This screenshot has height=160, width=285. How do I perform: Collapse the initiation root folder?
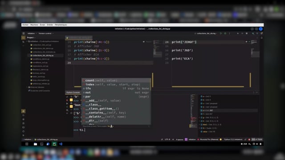point(27,41)
